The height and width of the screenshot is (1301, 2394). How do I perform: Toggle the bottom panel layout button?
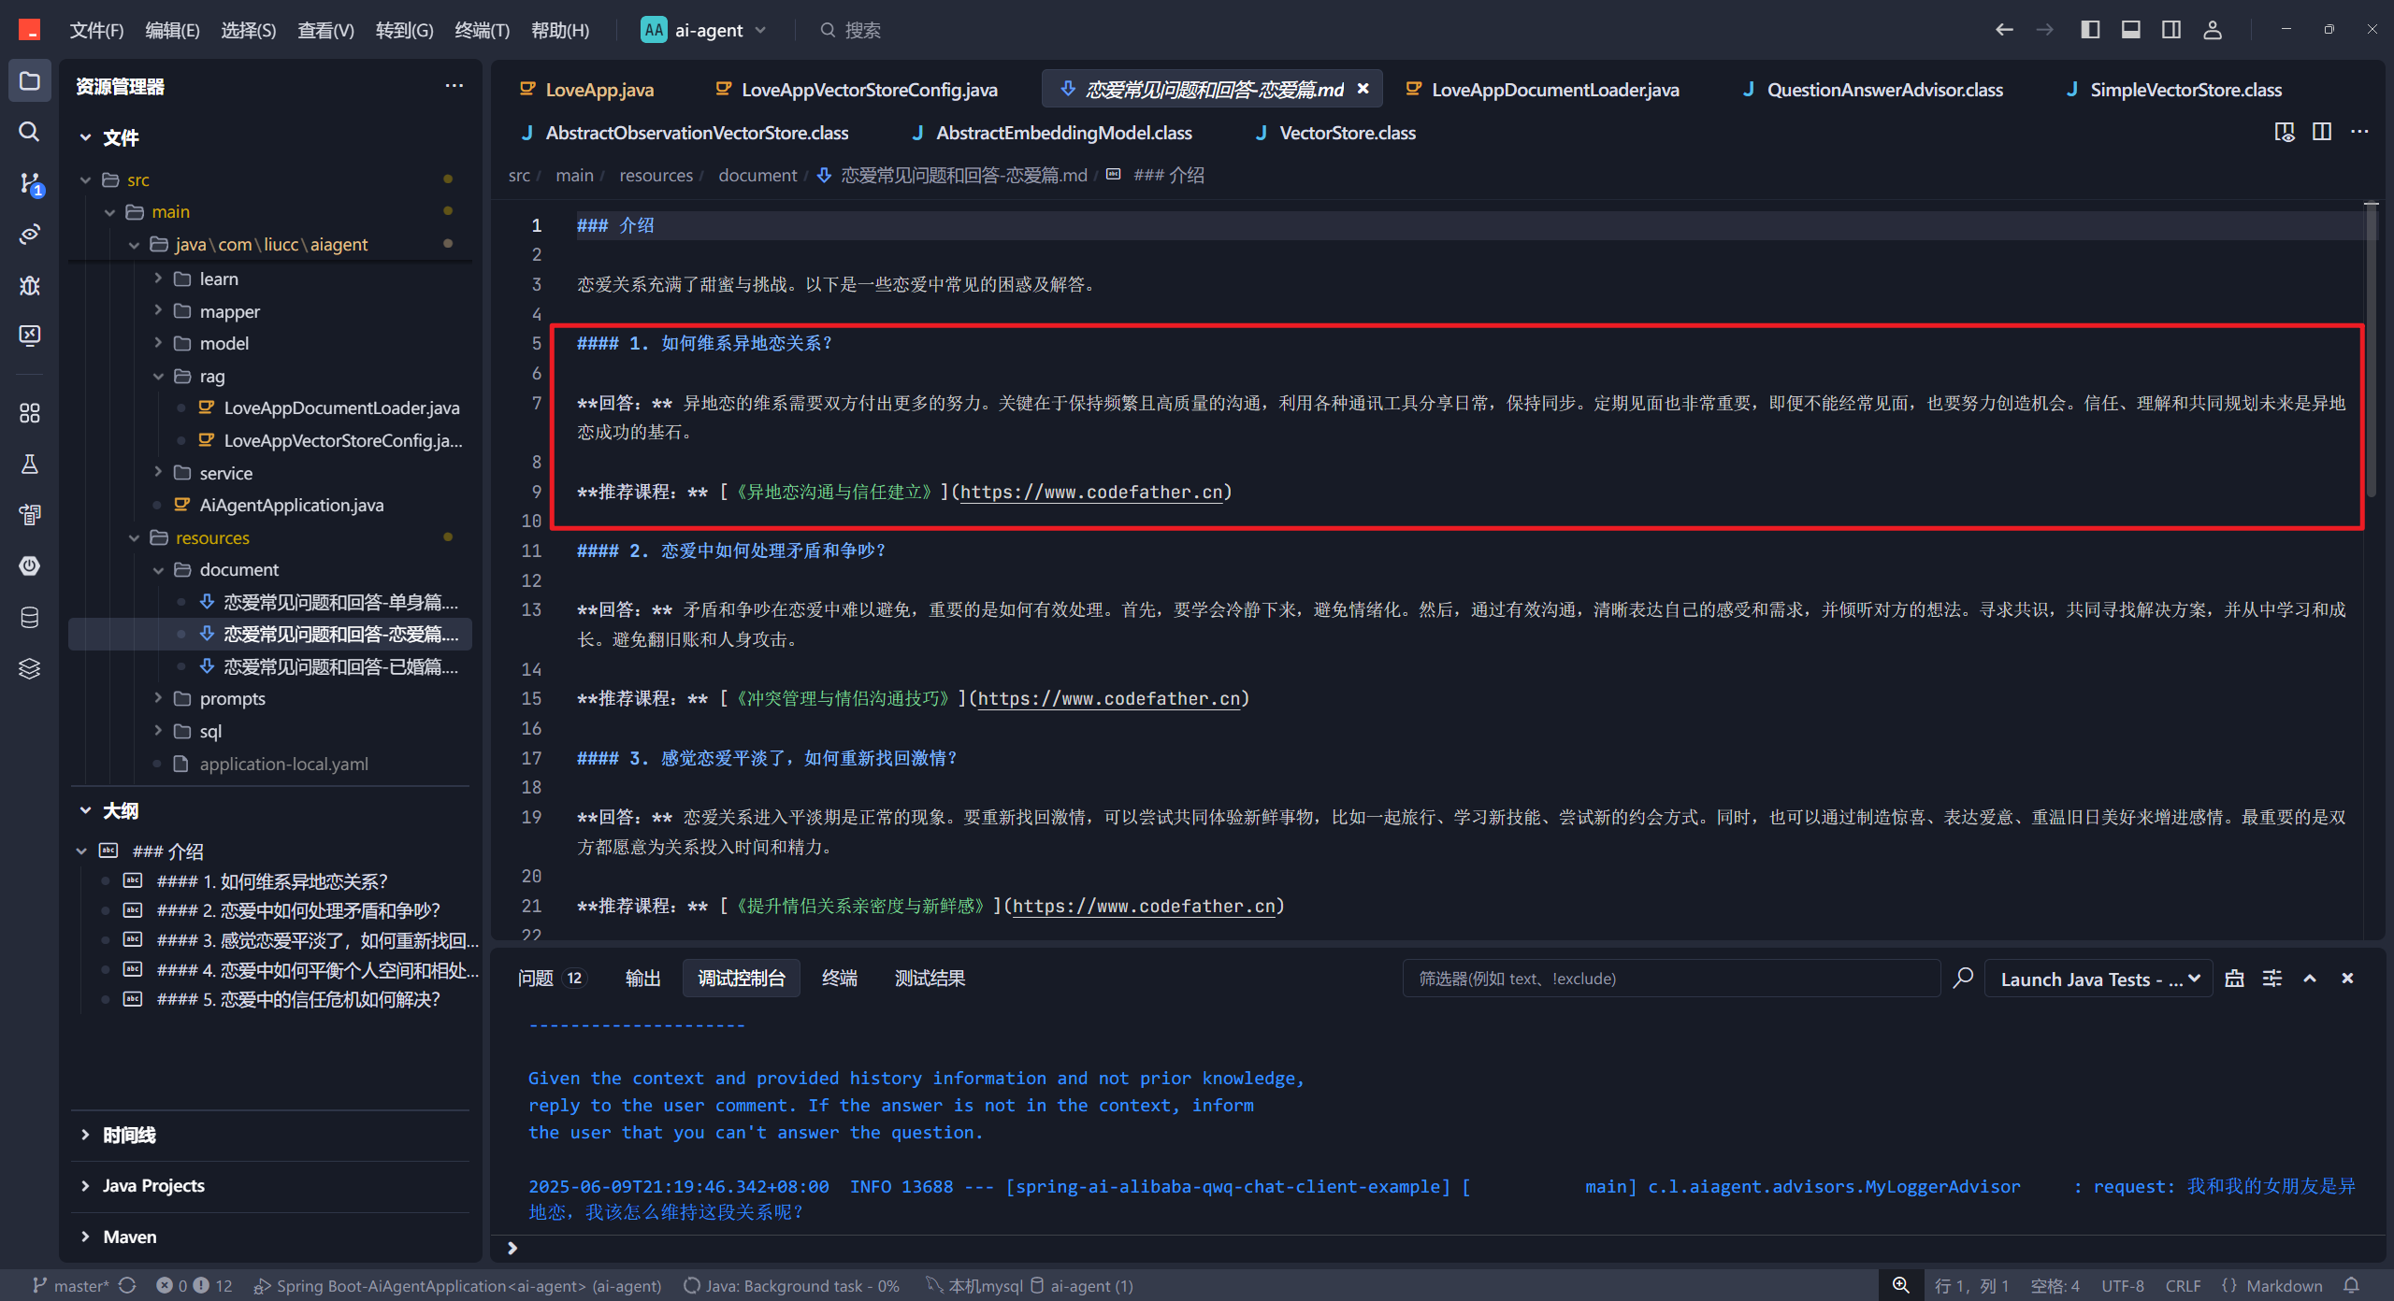tap(2130, 30)
